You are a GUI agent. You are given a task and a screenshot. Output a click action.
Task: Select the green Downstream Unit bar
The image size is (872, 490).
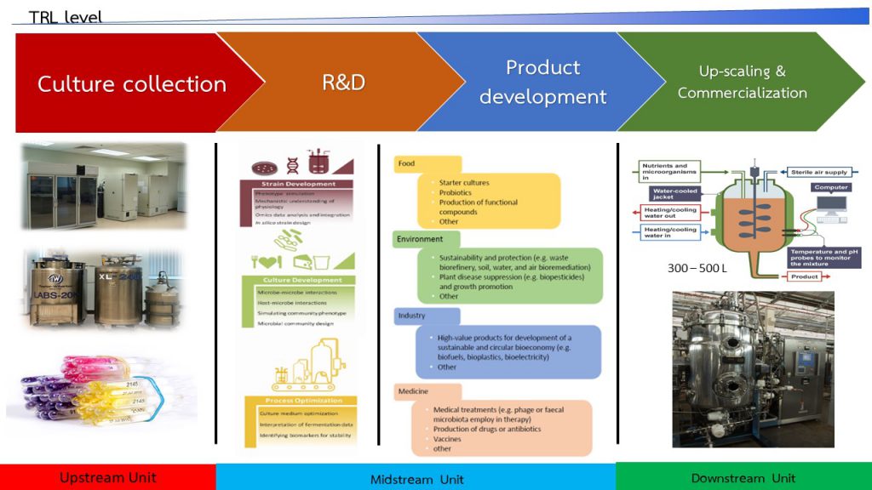click(x=743, y=476)
